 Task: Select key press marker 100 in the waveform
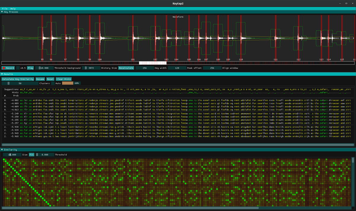(99, 39)
